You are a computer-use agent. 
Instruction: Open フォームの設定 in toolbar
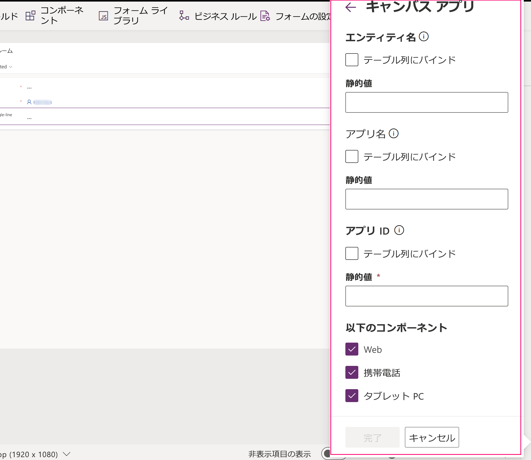pos(295,16)
